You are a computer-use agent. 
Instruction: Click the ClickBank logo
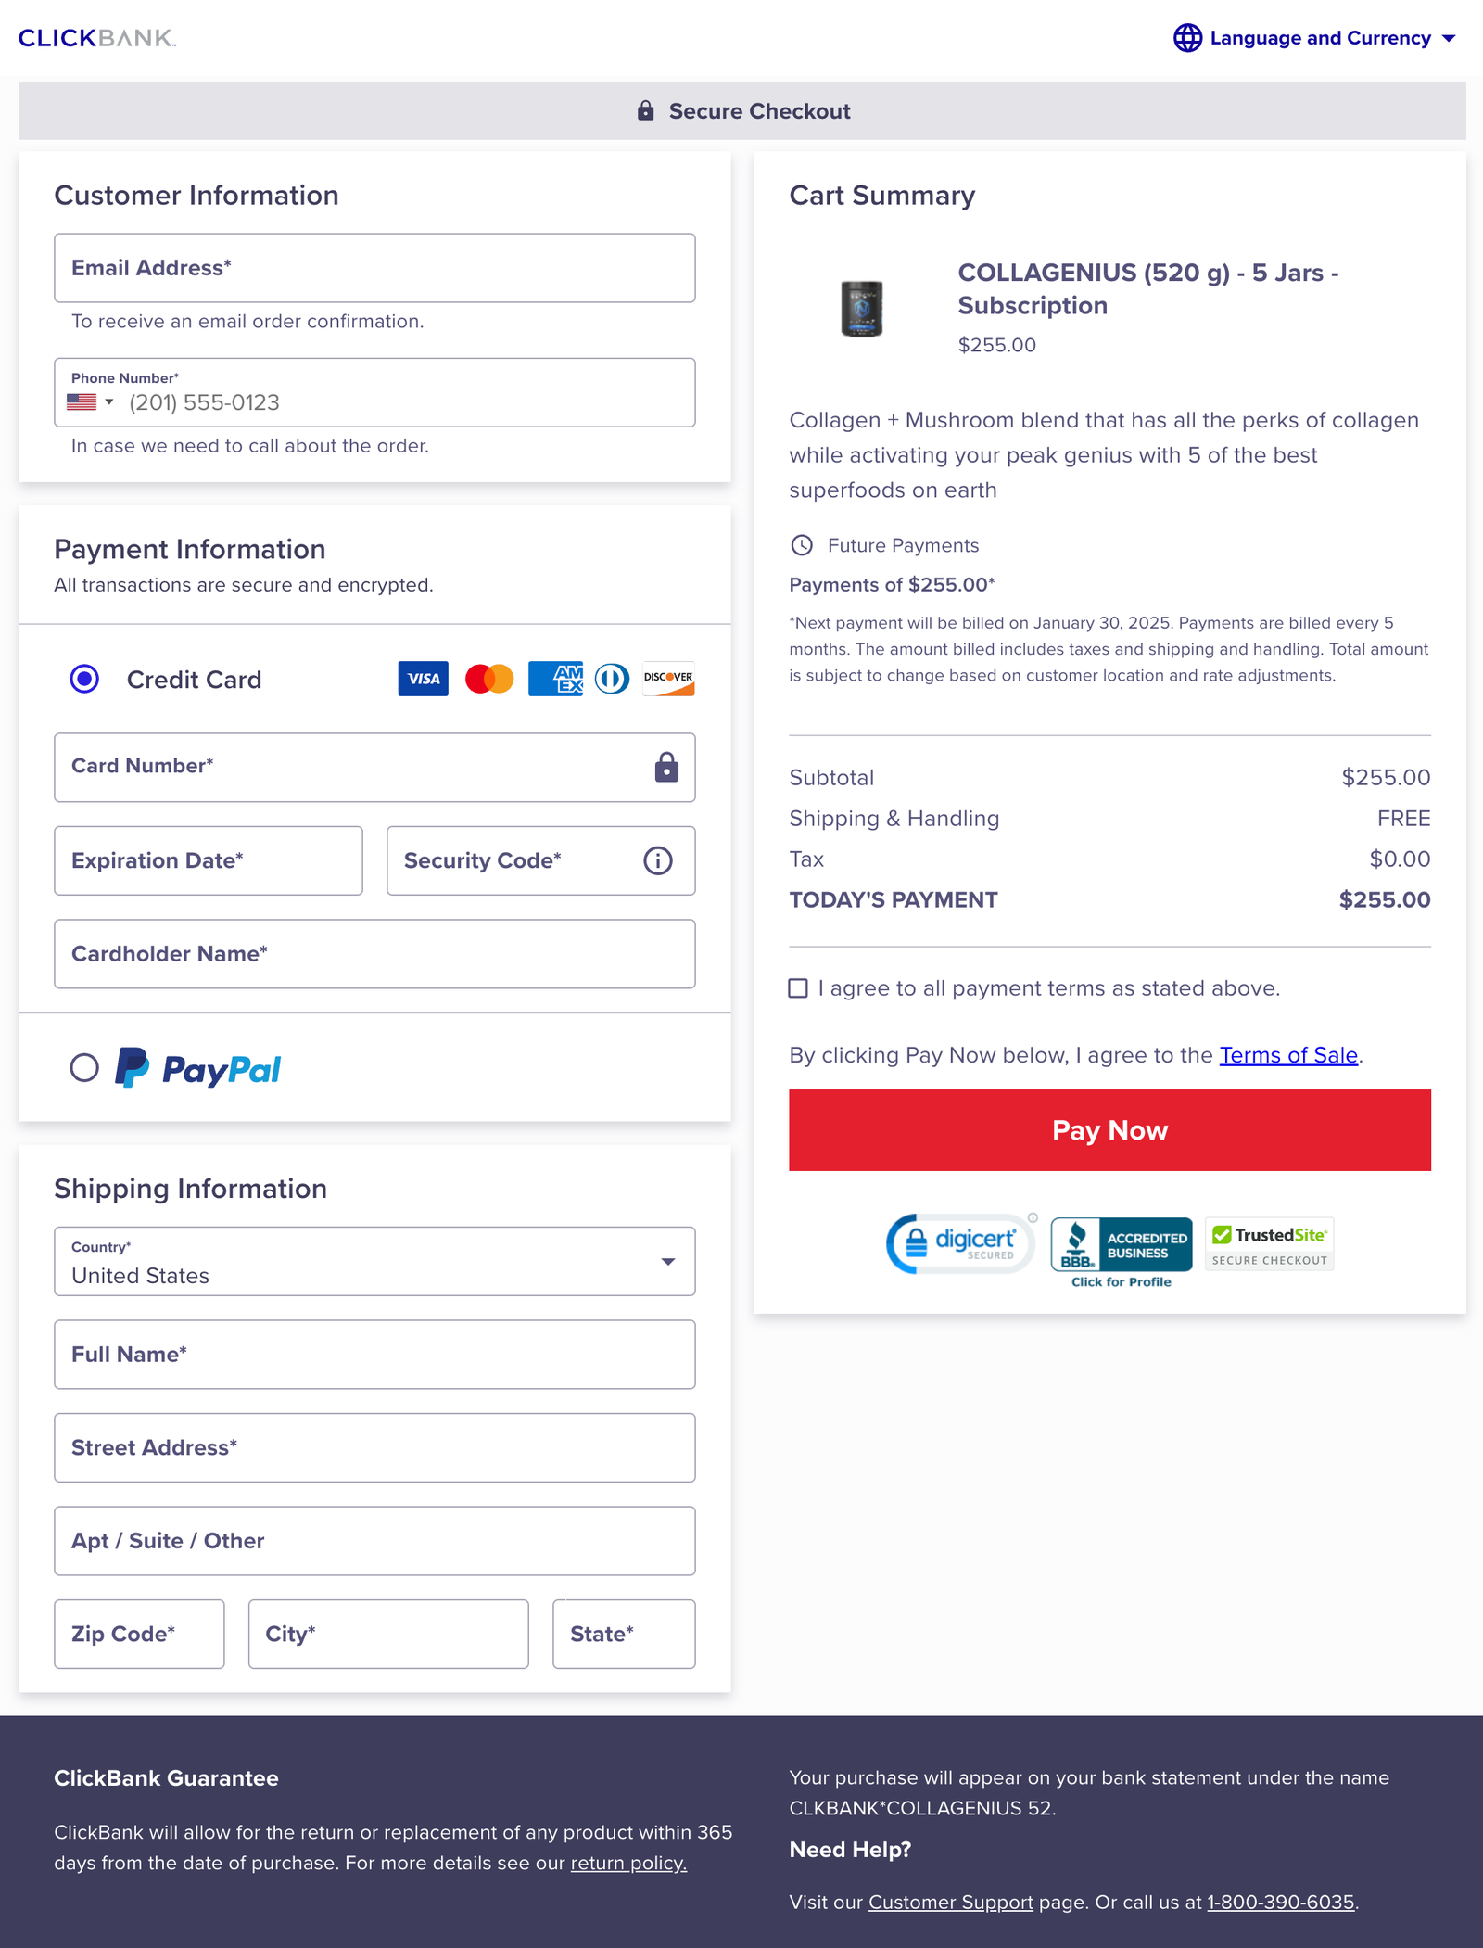[95, 39]
